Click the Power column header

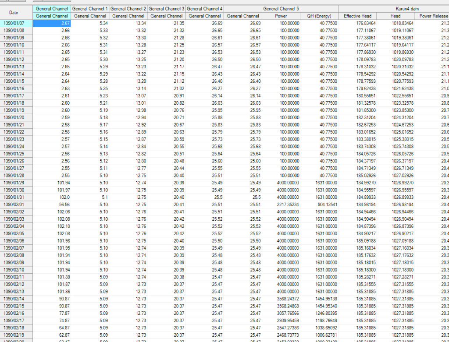click(x=281, y=16)
